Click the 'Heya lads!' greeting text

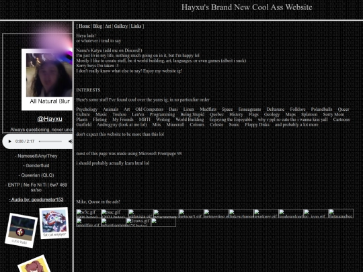[86, 36]
